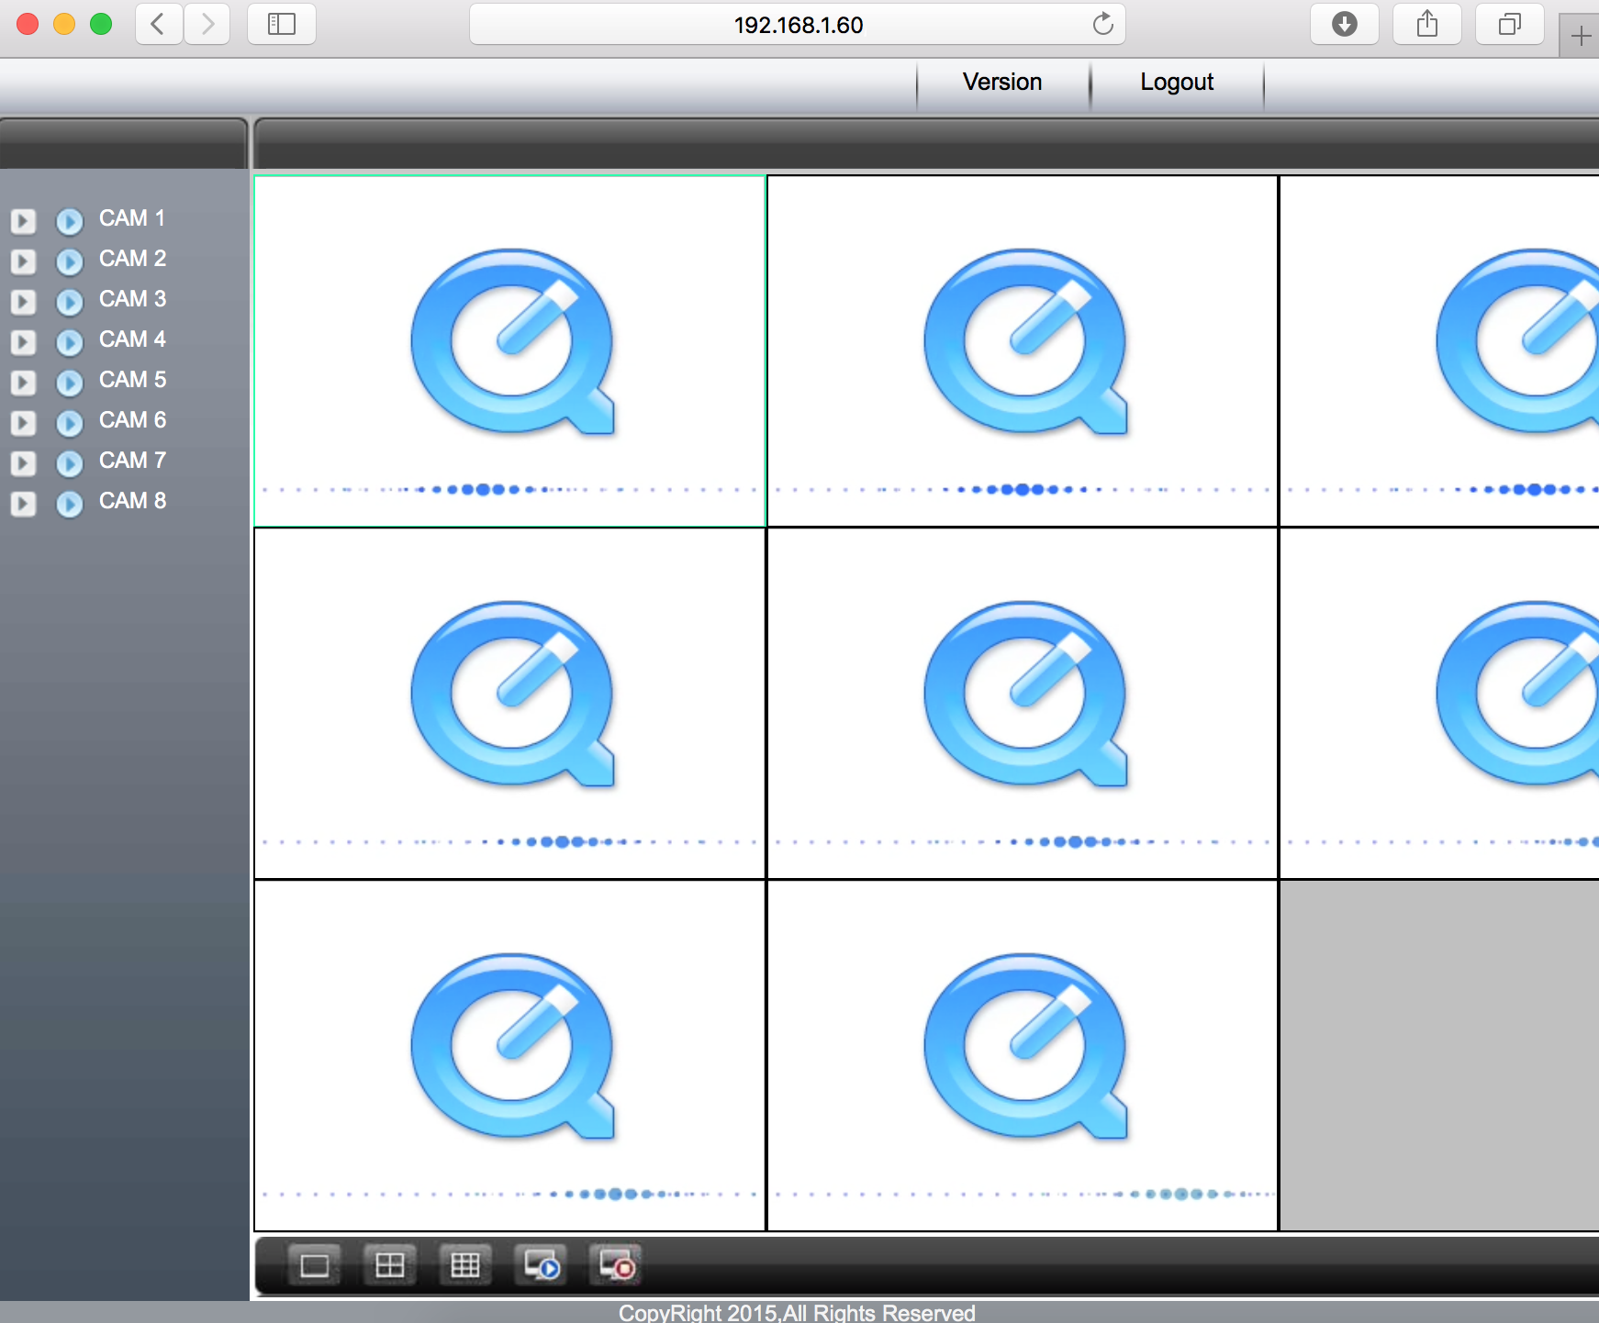Open a new Safari tab
Screen dimensions: 1599x1323
[x=1580, y=37]
